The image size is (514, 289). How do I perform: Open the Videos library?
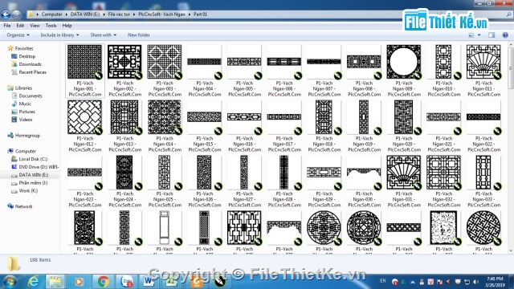click(26, 120)
